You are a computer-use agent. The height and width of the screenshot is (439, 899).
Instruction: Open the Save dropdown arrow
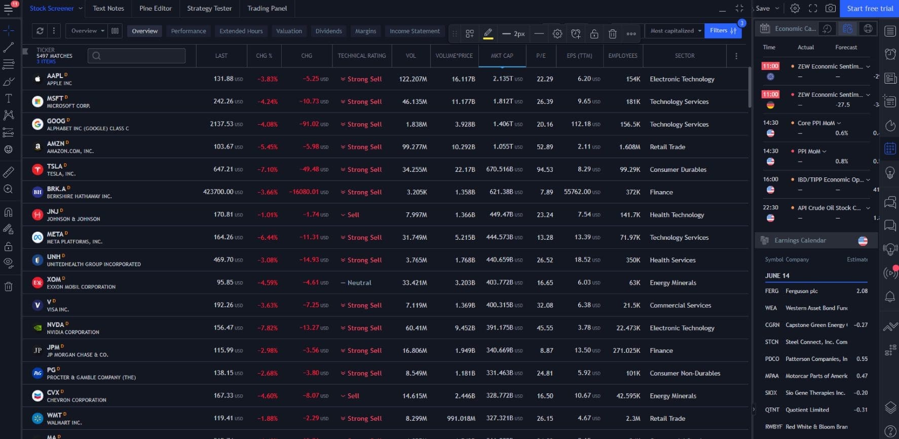777,9
